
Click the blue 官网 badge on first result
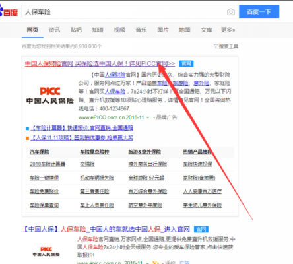pyautogui.click(x=186, y=63)
